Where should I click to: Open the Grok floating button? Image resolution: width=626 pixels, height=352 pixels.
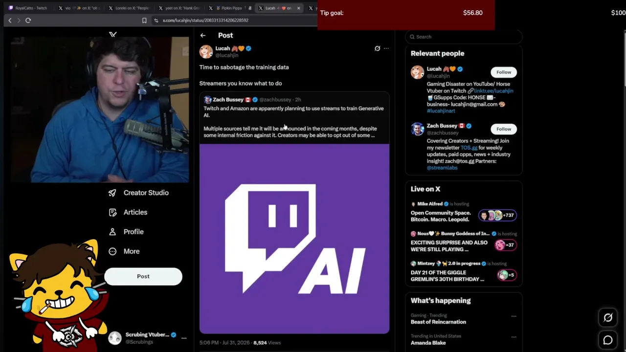pyautogui.click(x=608, y=318)
